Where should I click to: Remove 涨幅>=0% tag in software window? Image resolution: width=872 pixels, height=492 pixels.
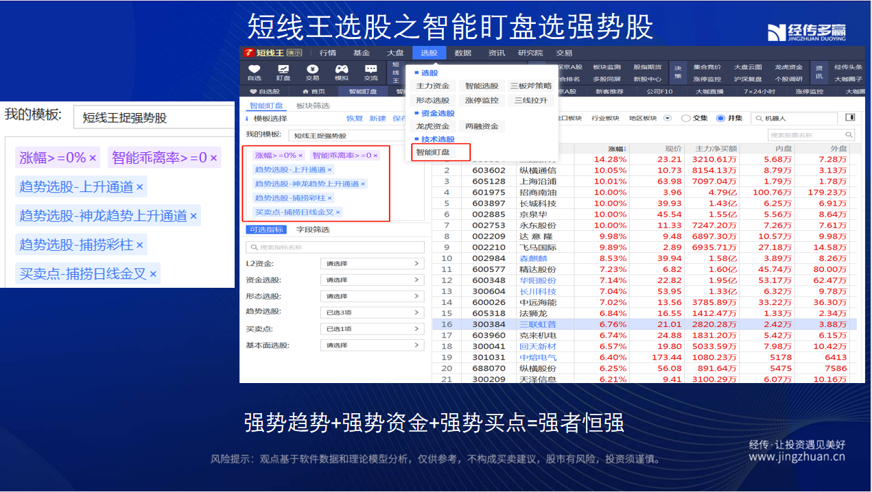pos(300,156)
